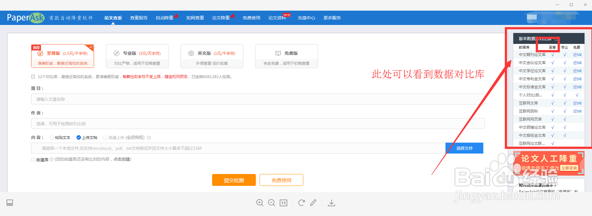
Task: Click the 点击创建 link
Action: pyautogui.click(x=122, y=159)
